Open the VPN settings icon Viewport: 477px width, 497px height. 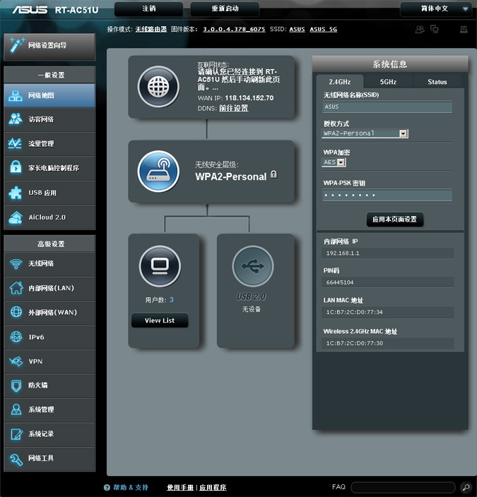(x=16, y=361)
